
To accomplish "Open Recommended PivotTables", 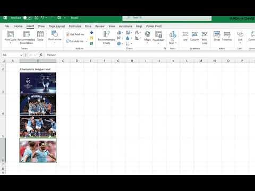I will pos(26,37).
